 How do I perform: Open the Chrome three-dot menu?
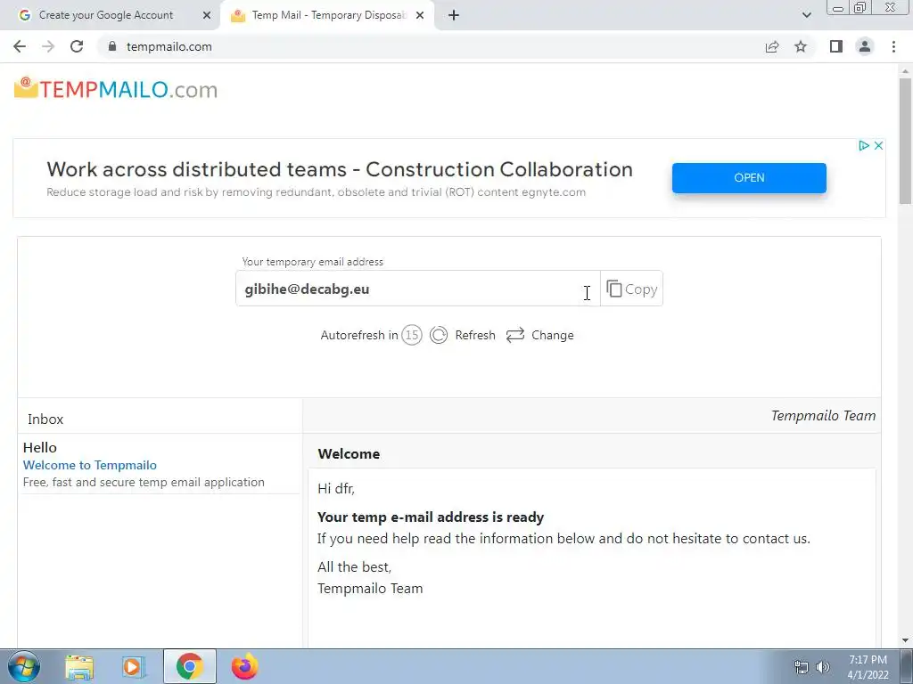pos(893,46)
